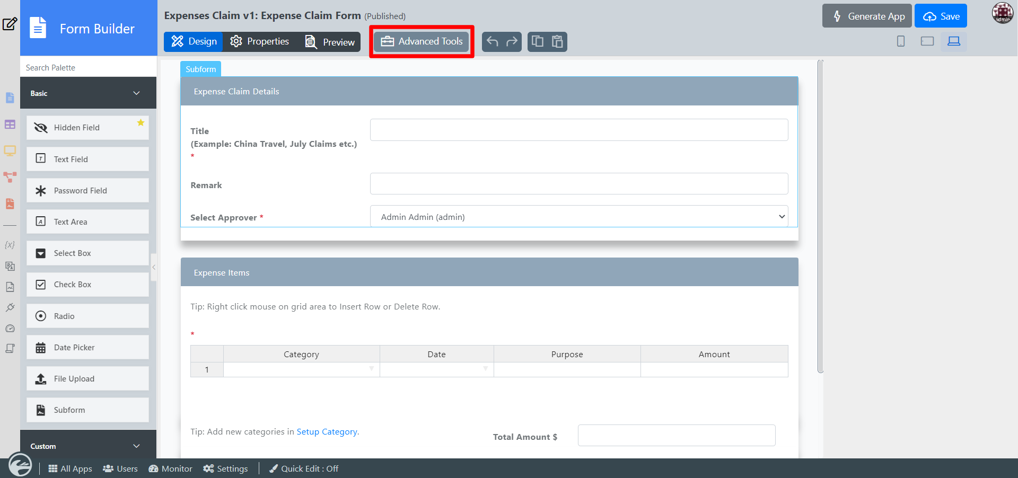Select the Expense Claim Details section header
Screen dimensions: 1018x478
[x=489, y=91]
